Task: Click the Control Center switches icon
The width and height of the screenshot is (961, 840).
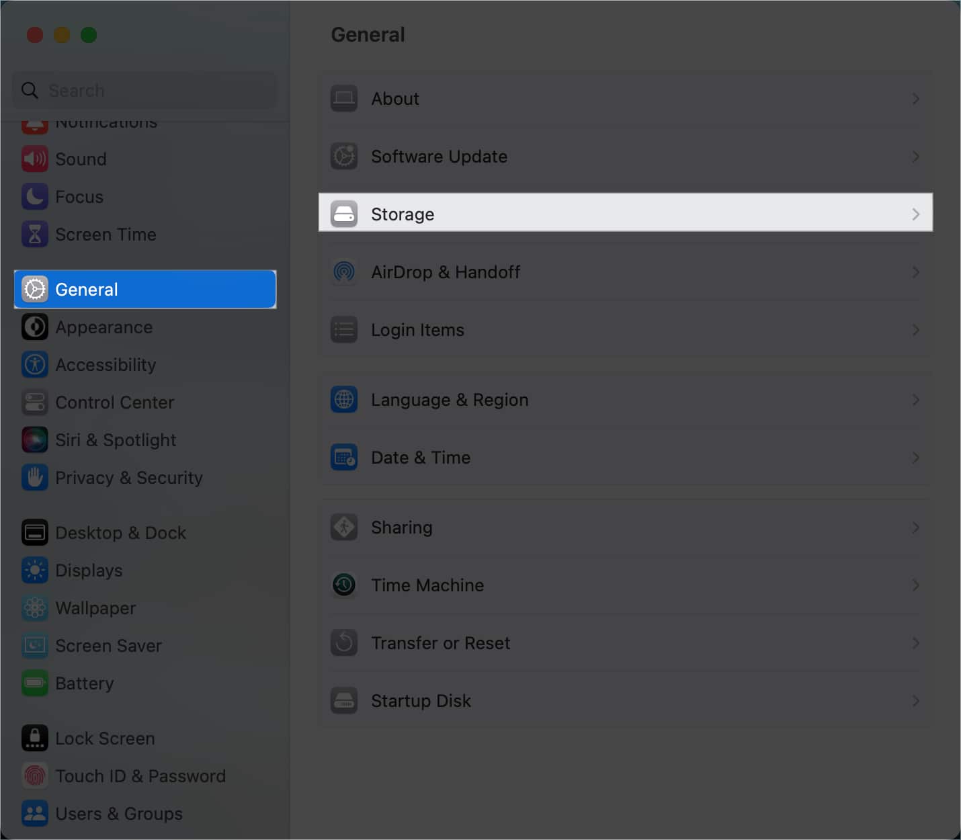Action: point(35,403)
